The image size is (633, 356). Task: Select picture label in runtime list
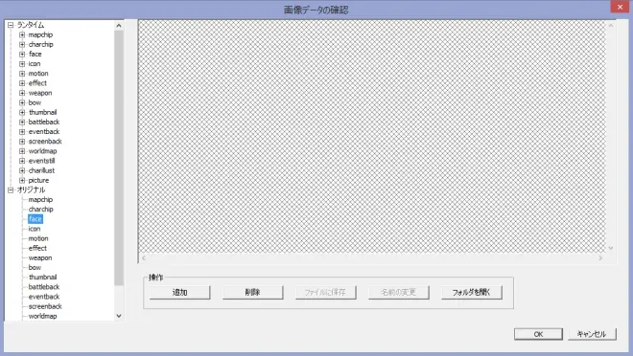(38, 180)
